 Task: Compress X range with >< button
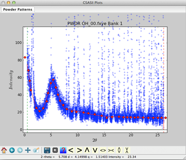tap(111, 150)
